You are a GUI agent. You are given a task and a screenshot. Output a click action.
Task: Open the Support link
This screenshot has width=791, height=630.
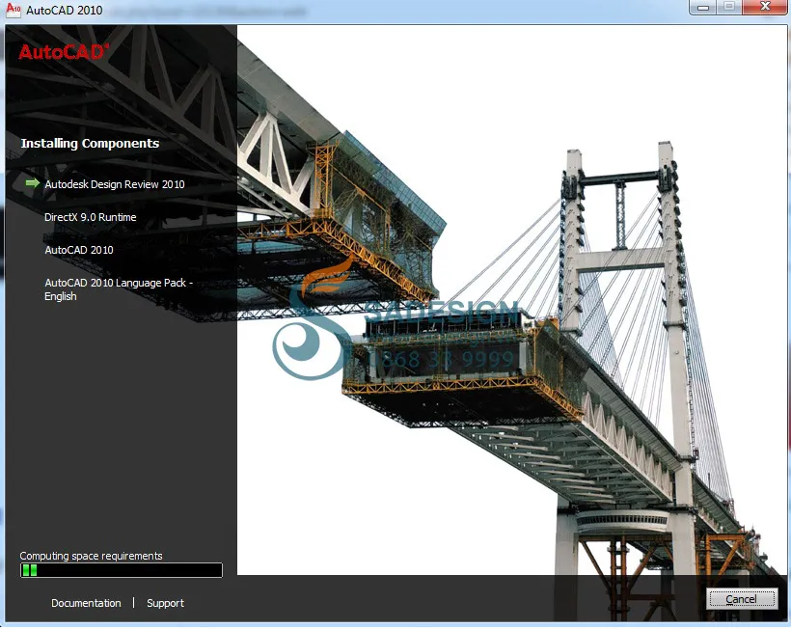coord(165,603)
